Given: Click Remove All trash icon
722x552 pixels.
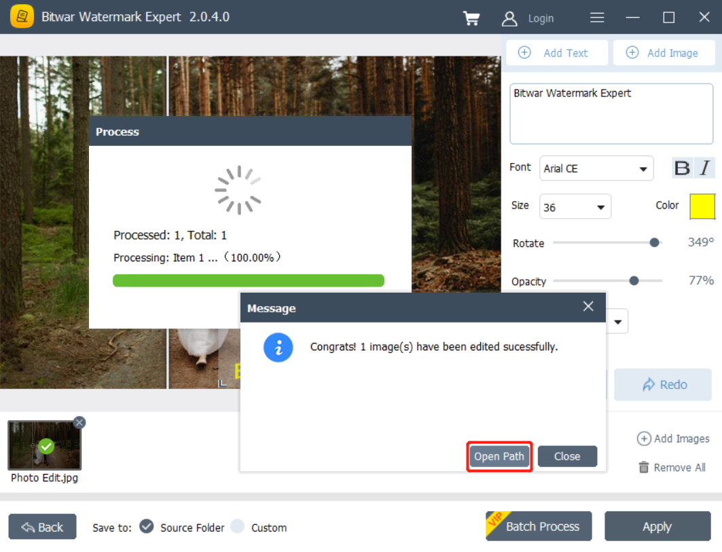Looking at the screenshot, I should point(643,467).
